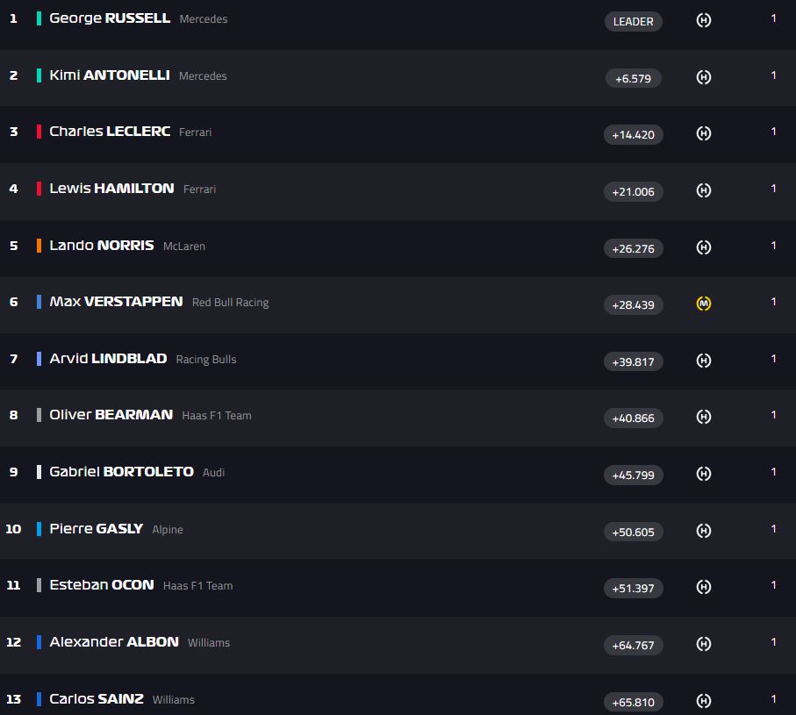The height and width of the screenshot is (715, 796).
Task: Click the tyre icon in Leclerc's row
Action: [x=703, y=133]
